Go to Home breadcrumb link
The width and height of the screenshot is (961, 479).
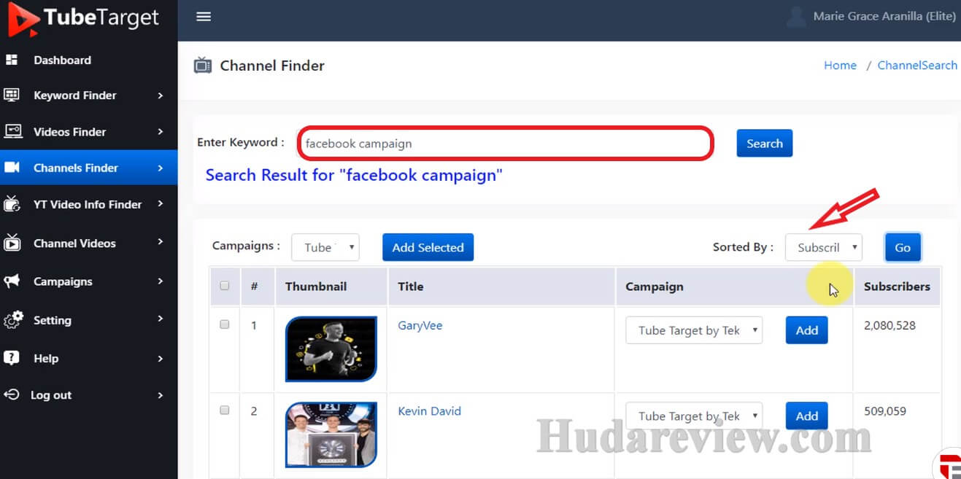click(840, 65)
